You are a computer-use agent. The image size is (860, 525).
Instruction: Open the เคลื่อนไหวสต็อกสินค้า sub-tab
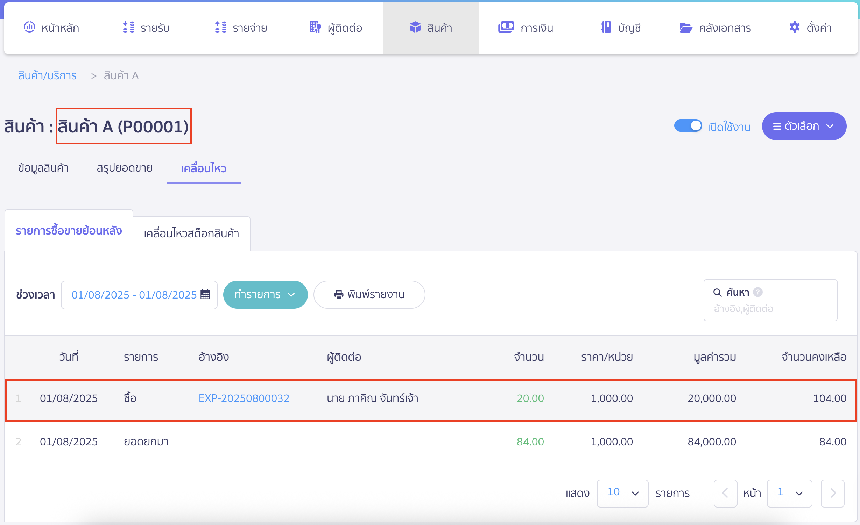(191, 233)
